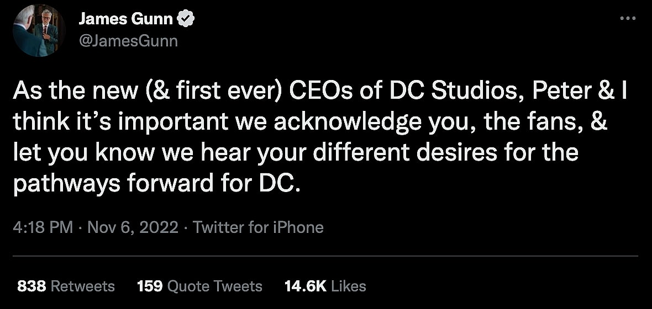Click the 14.6K like count number

pyautogui.click(x=306, y=286)
